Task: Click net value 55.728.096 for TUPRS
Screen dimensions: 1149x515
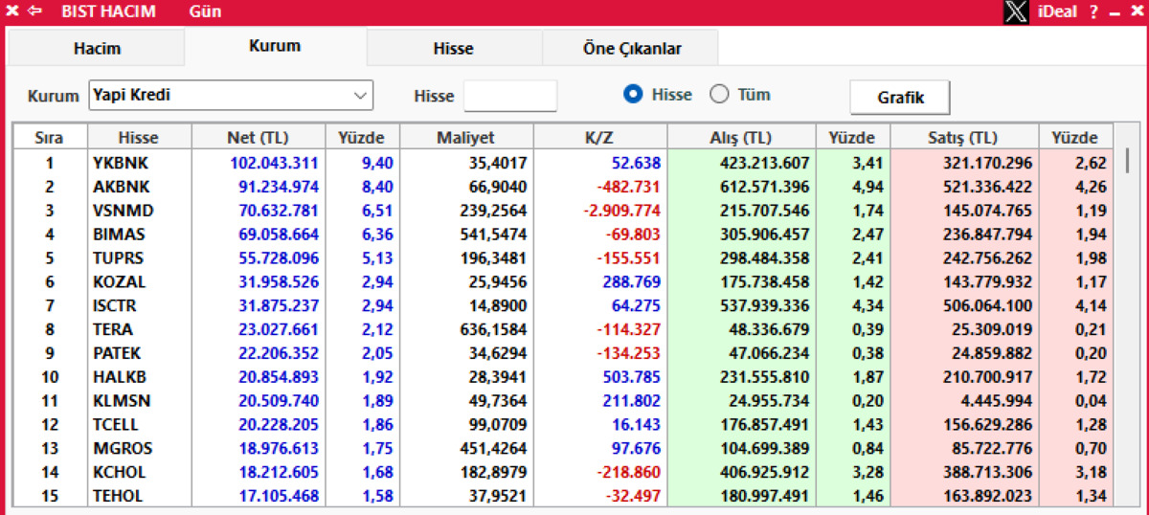Action: (x=279, y=258)
